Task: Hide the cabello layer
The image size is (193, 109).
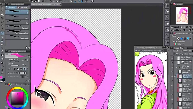Action: pyautogui.click(x=172, y=81)
